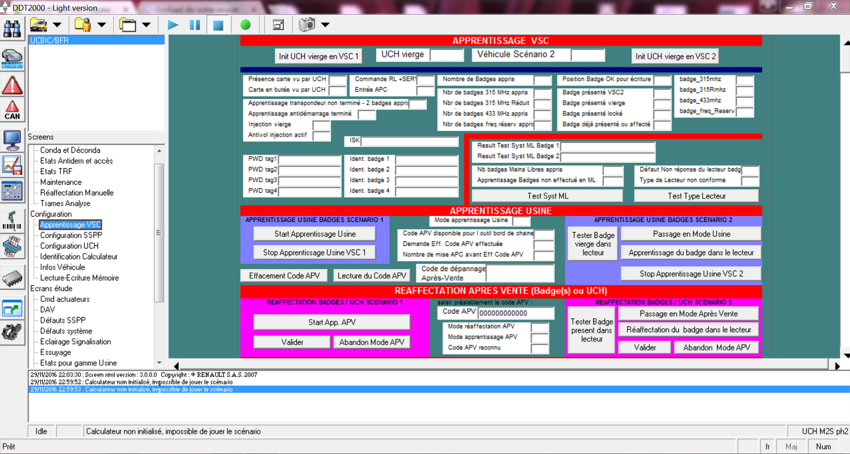Select Etats TRF in the screens tree
850x454 pixels.
(x=56, y=171)
